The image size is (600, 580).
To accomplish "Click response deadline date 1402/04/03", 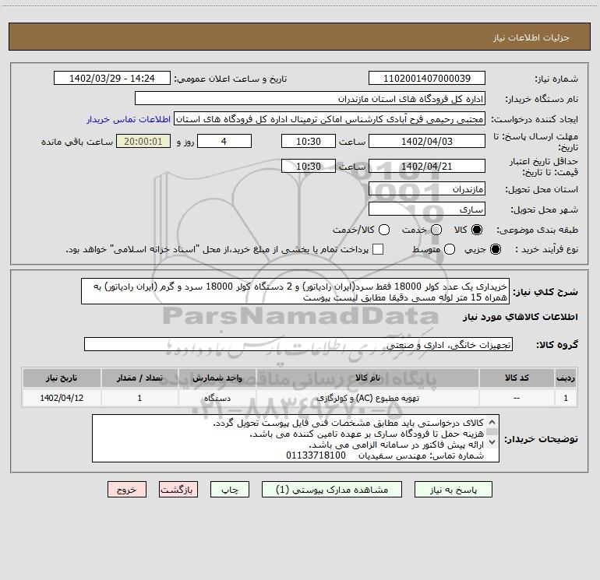I will 427,142.
